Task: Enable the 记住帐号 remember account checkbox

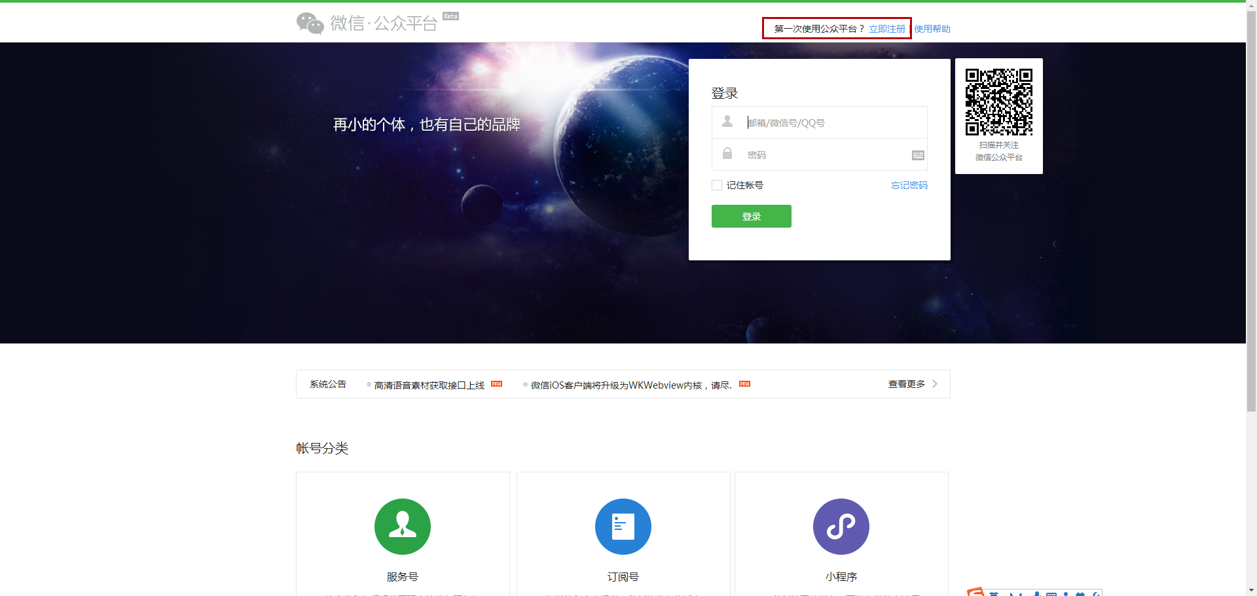Action: tap(716, 185)
